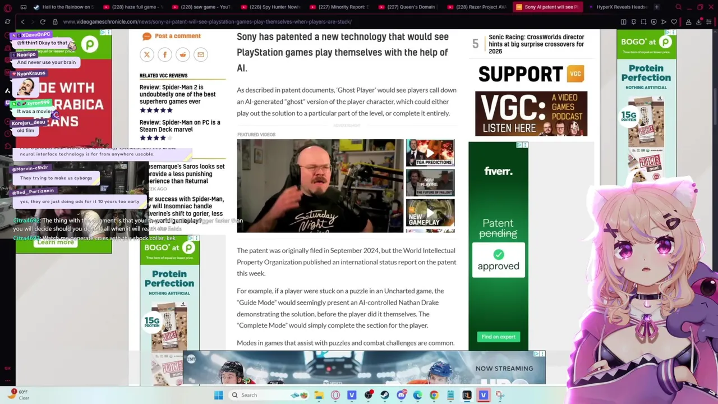Open Windows Start menu
Viewport: 718px width, 404px height.
point(218,395)
